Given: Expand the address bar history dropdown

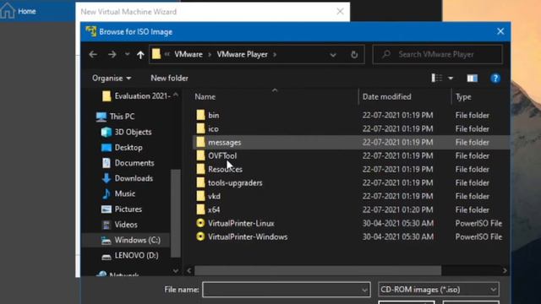Looking at the screenshot, I should (332, 55).
